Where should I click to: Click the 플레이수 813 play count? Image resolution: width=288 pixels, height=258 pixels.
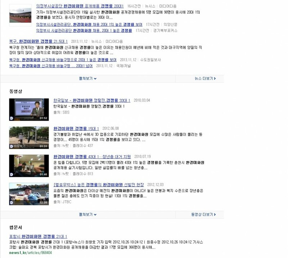coord(83,174)
